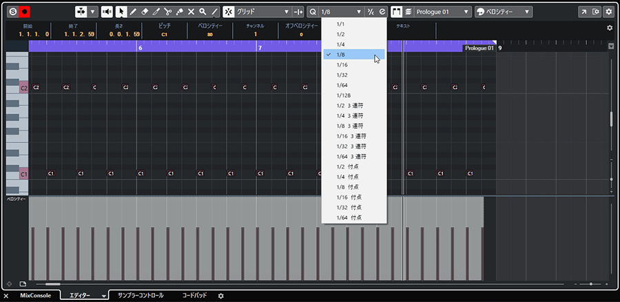Select the Line tool
The width and height of the screenshot is (620, 302).
(214, 12)
